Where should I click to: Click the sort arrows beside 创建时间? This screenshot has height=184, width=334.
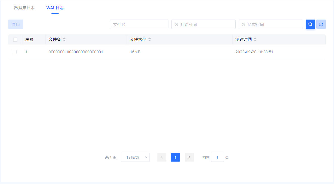tap(255, 39)
